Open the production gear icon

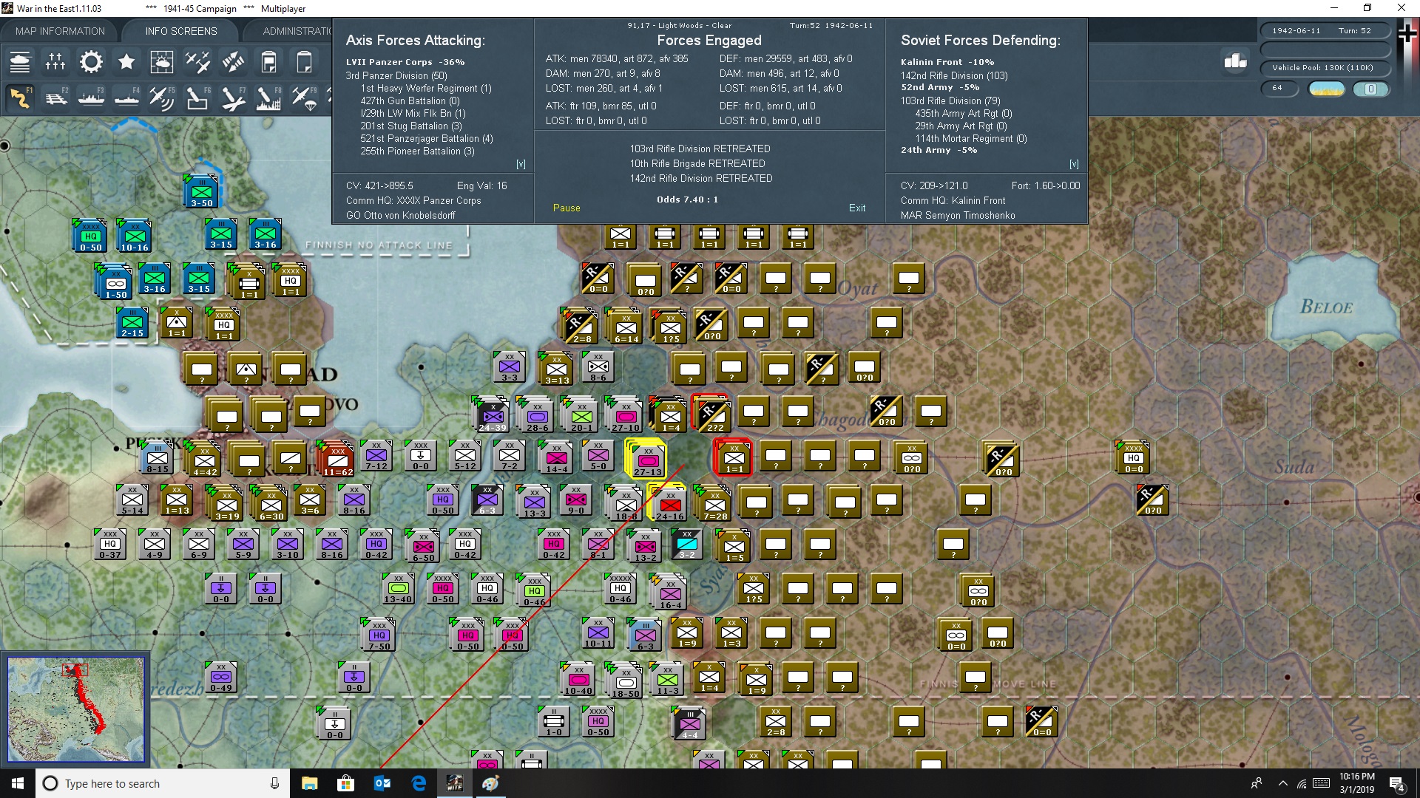click(91, 61)
